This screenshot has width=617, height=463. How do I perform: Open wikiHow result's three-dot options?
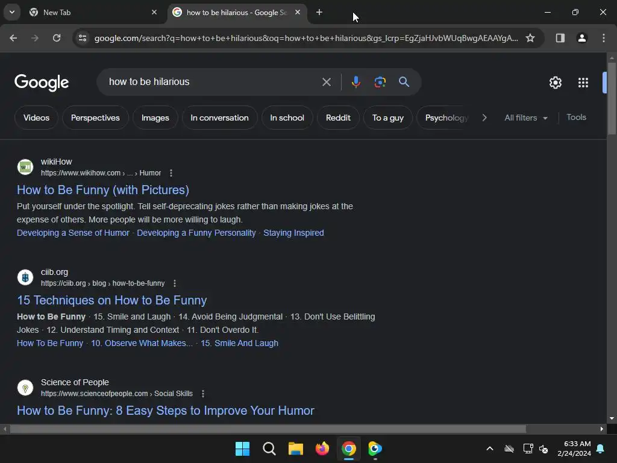171,173
